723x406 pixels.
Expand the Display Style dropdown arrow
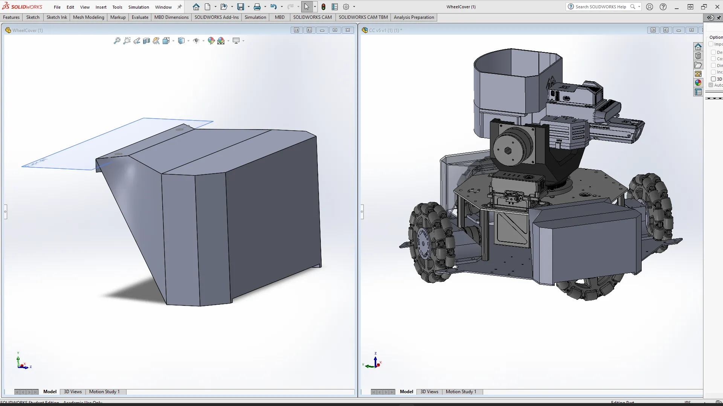click(x=188, y=41)
